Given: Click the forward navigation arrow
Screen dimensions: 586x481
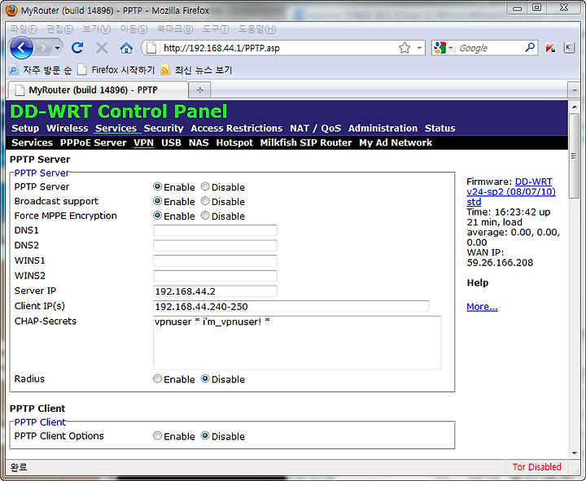Looking at the screenshot, I should click(43, 48).
